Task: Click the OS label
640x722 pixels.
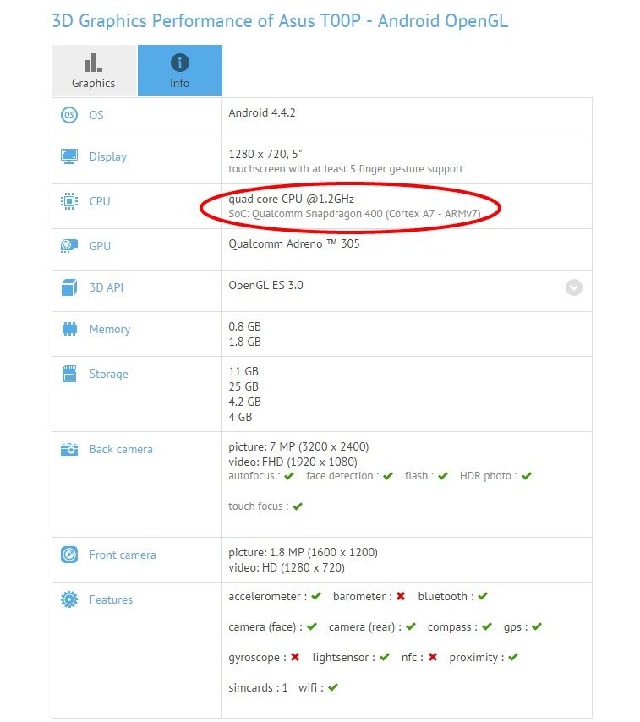Action: [x=96, y=115]
